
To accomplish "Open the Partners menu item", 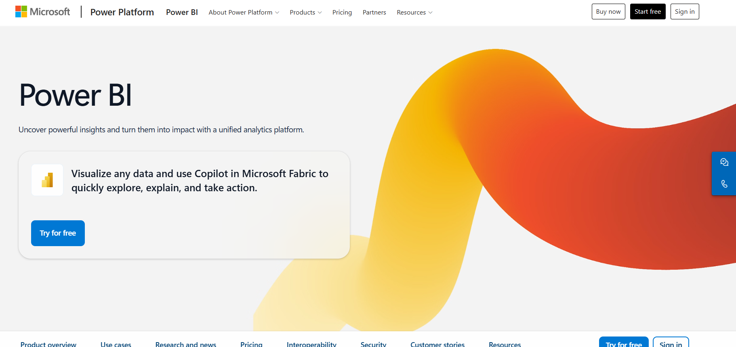I will click(374, 13).
